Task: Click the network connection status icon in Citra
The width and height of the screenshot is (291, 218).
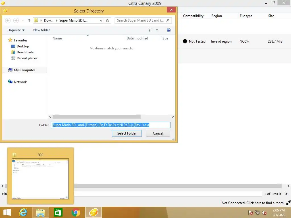Action: point(288,203)
